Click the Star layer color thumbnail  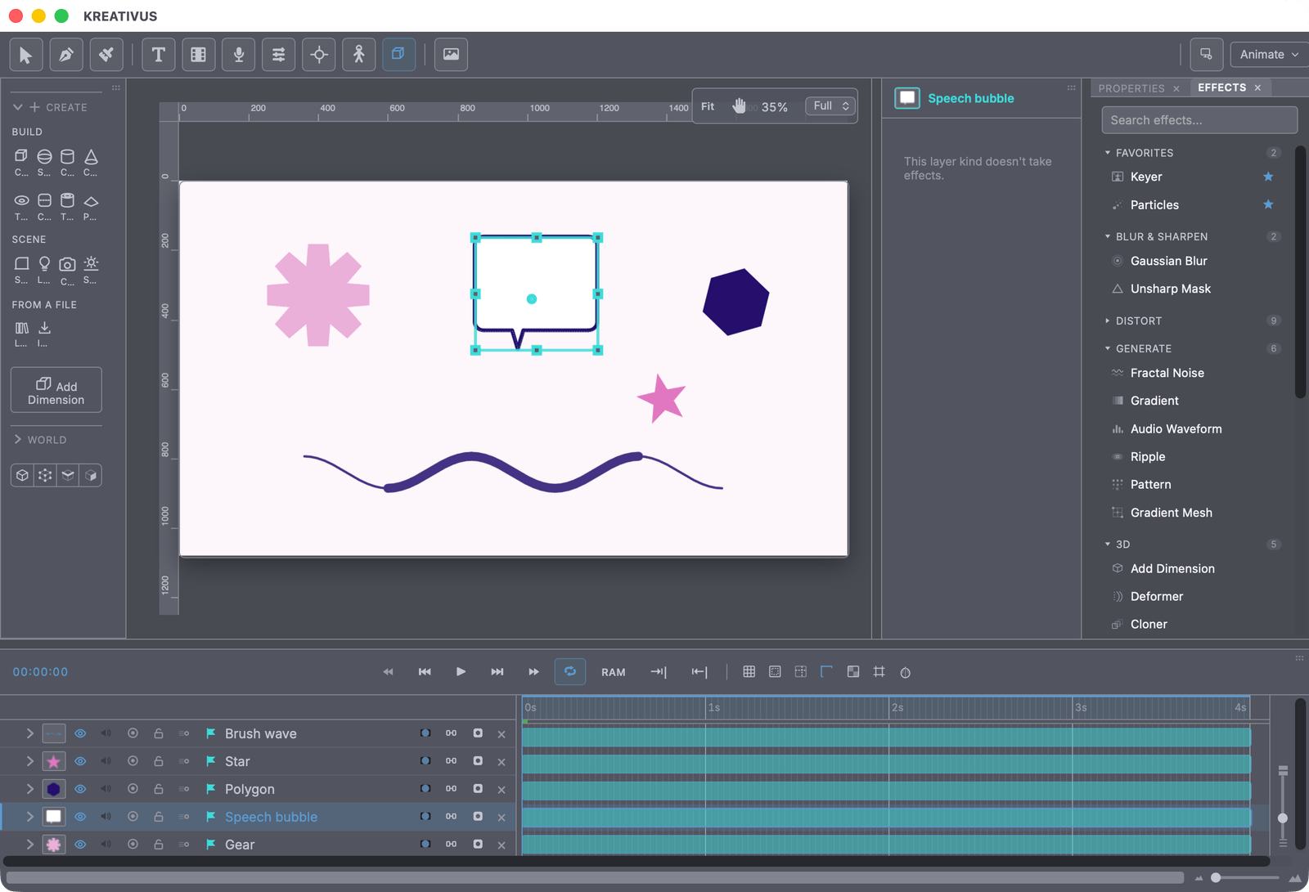[x=53, y=761]
